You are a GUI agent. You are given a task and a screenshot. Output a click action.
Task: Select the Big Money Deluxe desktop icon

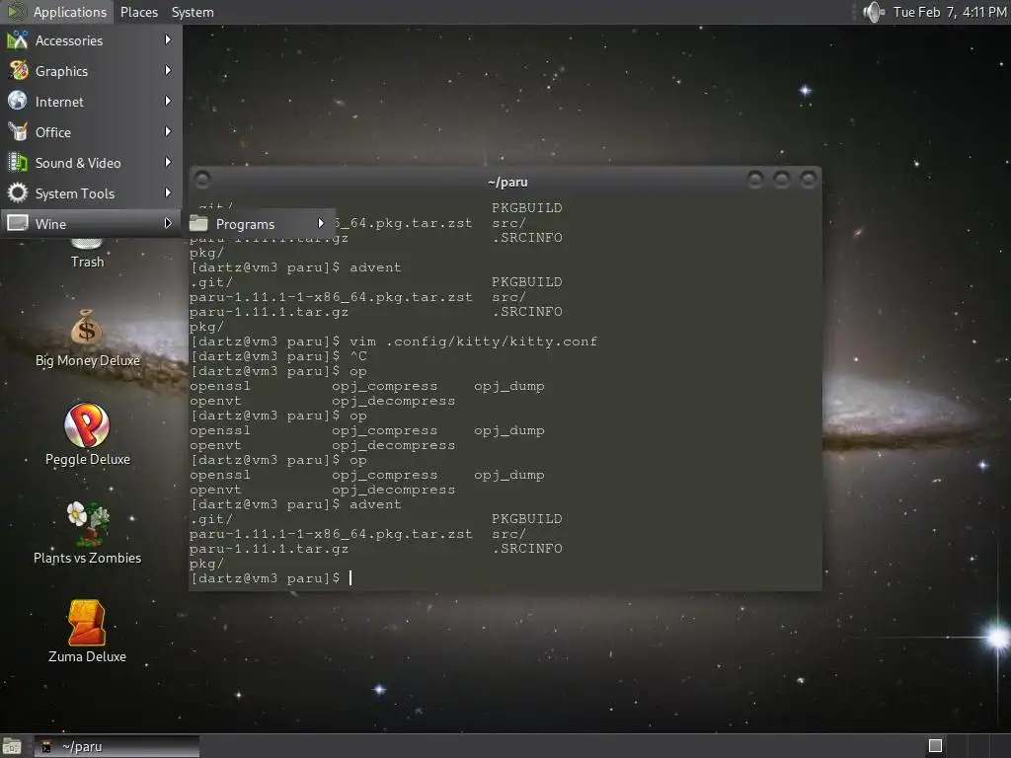pyautogui.click(x=87, y=339)
